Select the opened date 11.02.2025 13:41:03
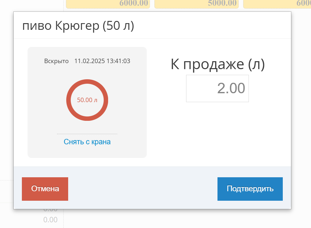The height and width of the screenshot is (228, 311). (x=102, y=61)
